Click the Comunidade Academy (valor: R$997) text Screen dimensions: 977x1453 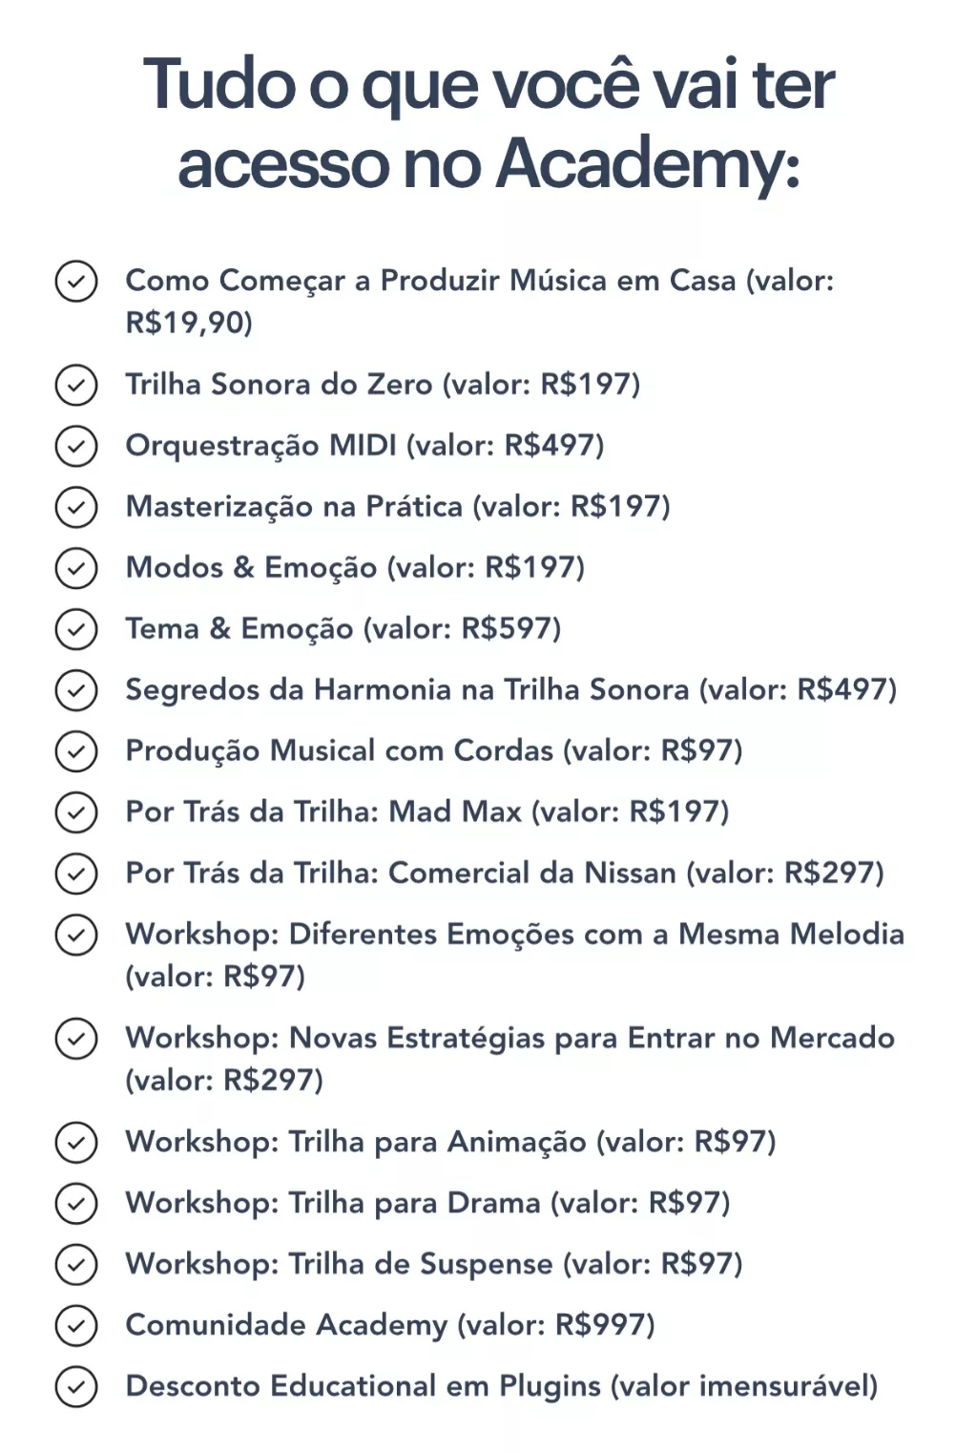click(x=390, y=1325)
